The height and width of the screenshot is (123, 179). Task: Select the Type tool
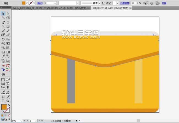(x=8, y=22)
